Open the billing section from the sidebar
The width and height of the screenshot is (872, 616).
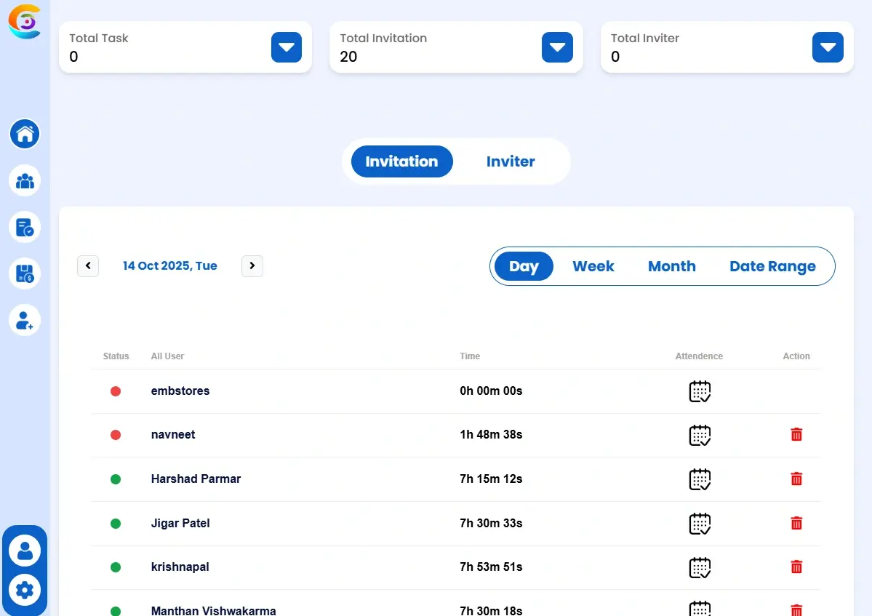pos(24,273)
